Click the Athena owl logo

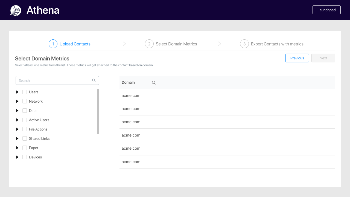point(16,10)
